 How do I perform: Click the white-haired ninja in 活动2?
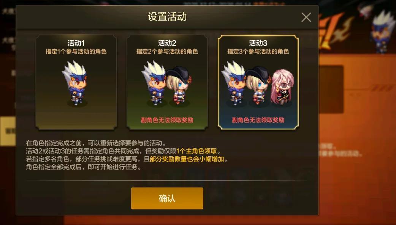pyautogui.click(x=154, y=83)
